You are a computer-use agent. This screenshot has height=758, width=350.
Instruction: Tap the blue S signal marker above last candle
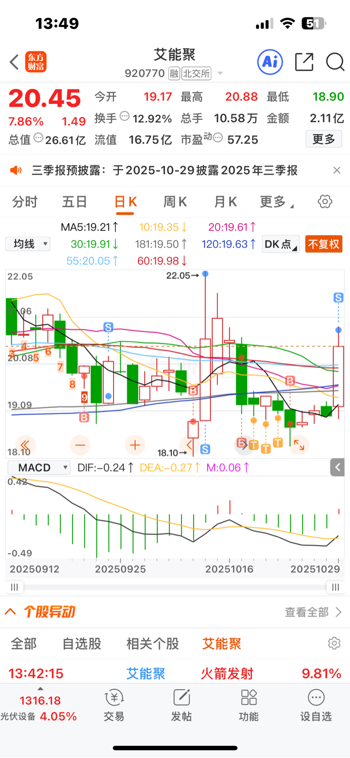point(338,298)
